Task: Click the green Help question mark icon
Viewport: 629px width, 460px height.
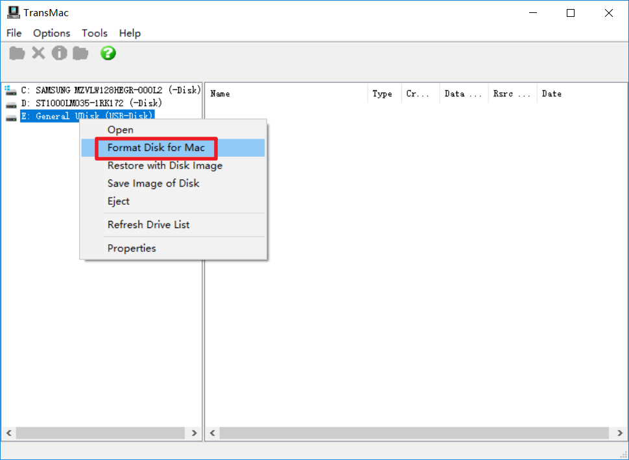Action: click(108, 53)
